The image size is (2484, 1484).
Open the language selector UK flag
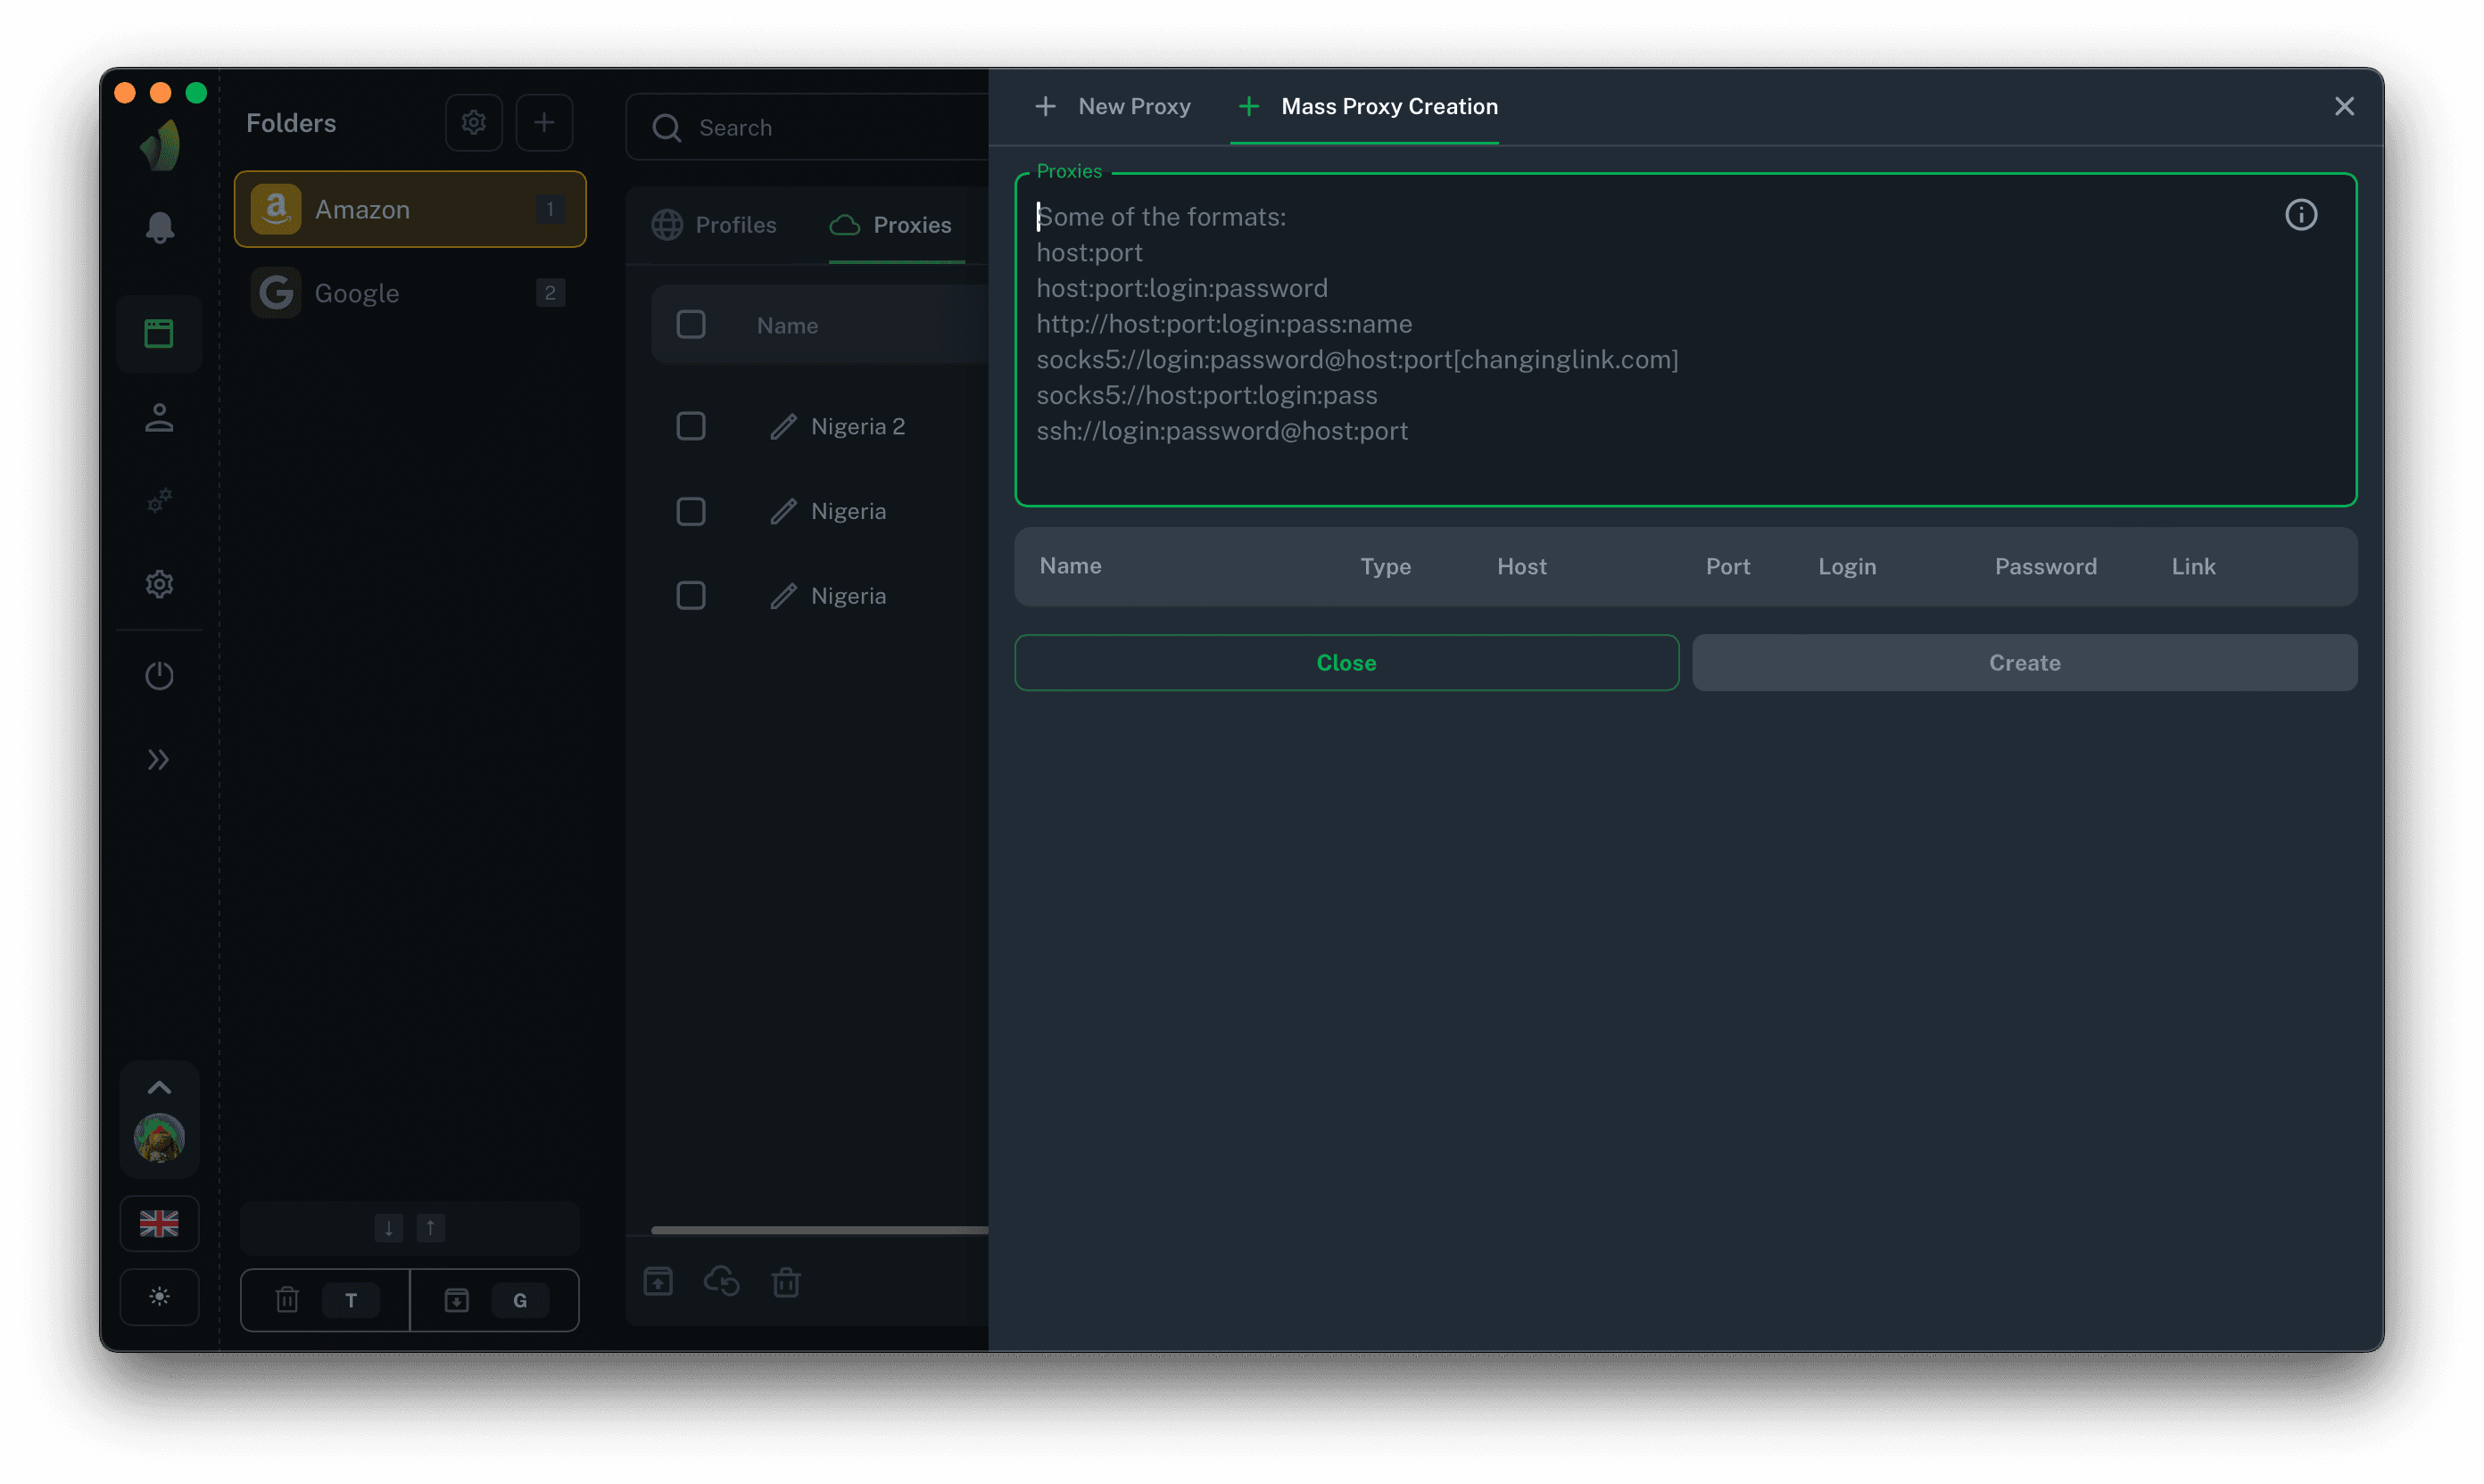coord(159,1223)
